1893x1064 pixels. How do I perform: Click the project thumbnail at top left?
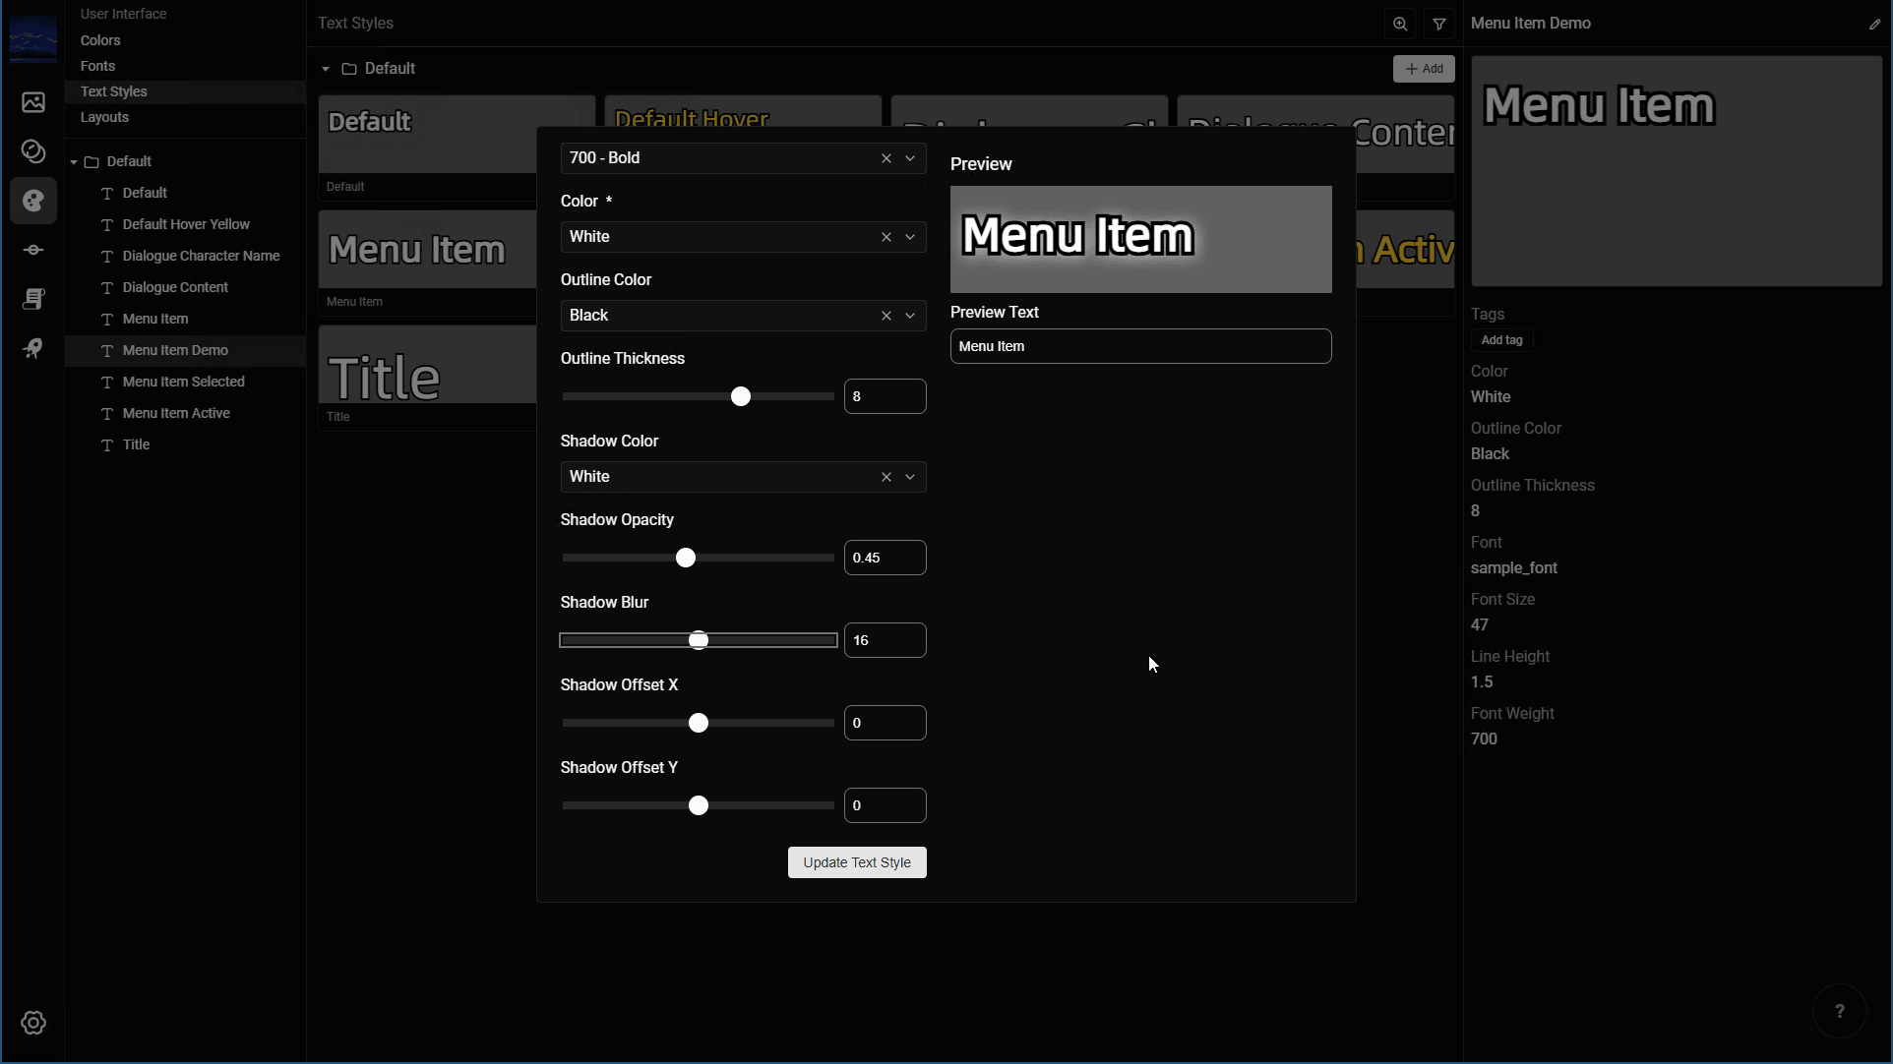tap(33, 39)
